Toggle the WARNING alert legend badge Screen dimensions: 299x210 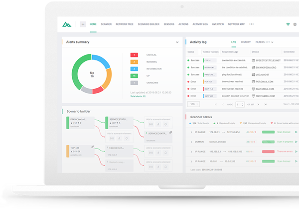coord(134,61)
